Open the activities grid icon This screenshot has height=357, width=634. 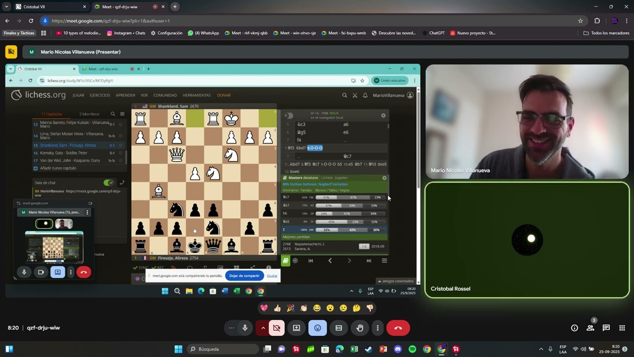point(622,328)
